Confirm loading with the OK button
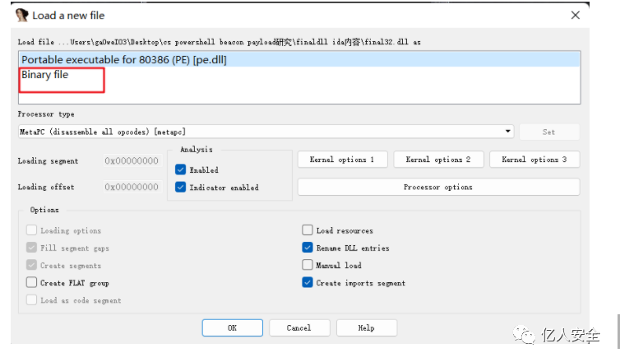 [x=233, y=327]
